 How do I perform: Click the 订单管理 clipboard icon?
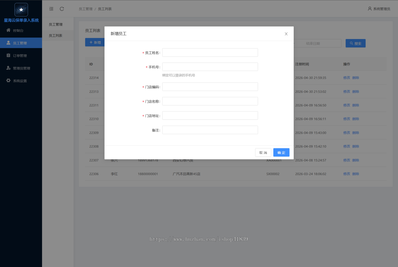pyautogui.click(x=9, y=55)
